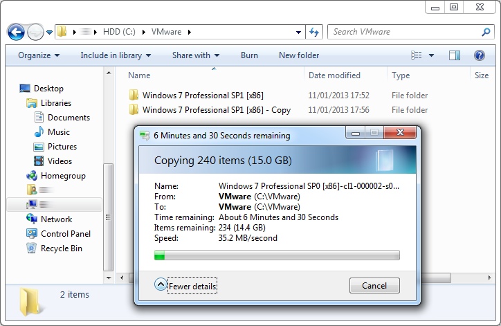Click the copy progress bar
The image size is (501, 326).
pos(277,255)
